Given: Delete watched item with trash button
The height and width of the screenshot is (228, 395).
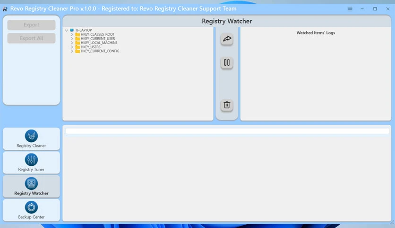Looking at the screenshot, I should 227,105.
